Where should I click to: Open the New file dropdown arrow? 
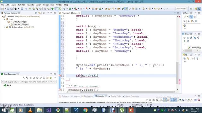[x=5, y=9]
